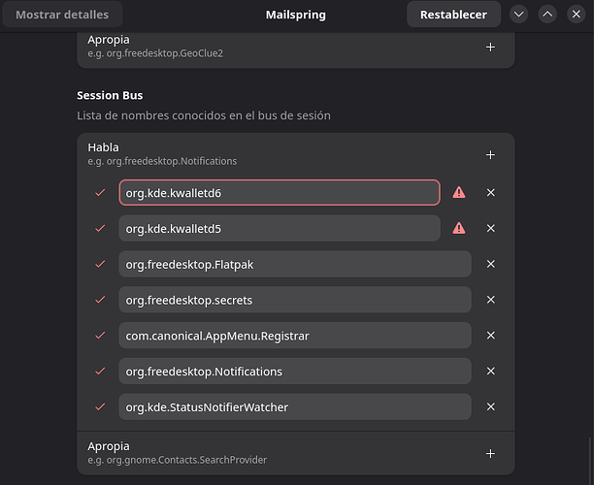Add a new Apropia session bus entry
This screenshot has width=594, height=485.
click(490, 453)
